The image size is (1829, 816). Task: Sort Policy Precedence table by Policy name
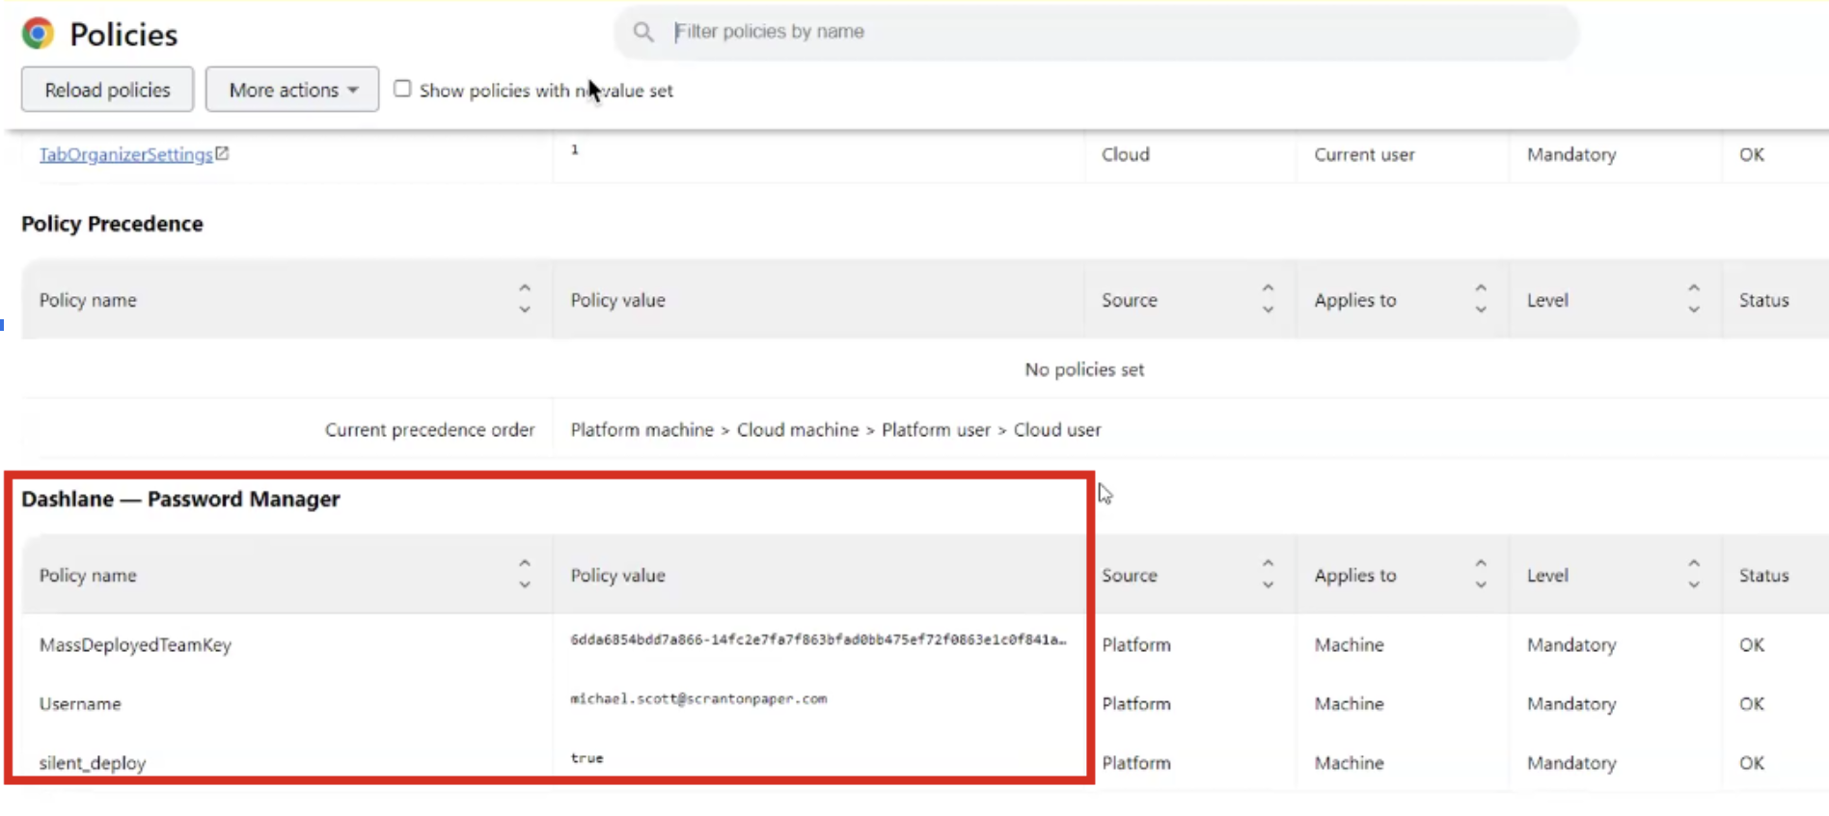(524, 299)
